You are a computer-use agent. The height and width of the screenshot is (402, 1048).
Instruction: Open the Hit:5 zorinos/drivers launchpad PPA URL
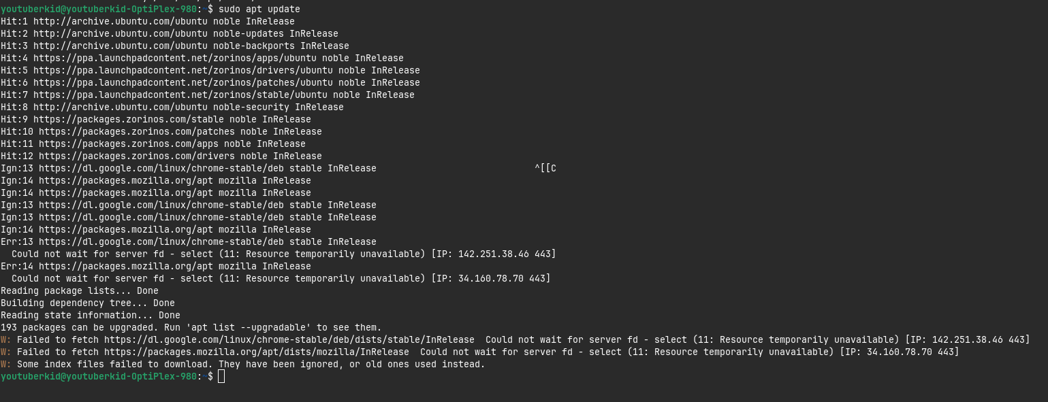tap(183, 70)
